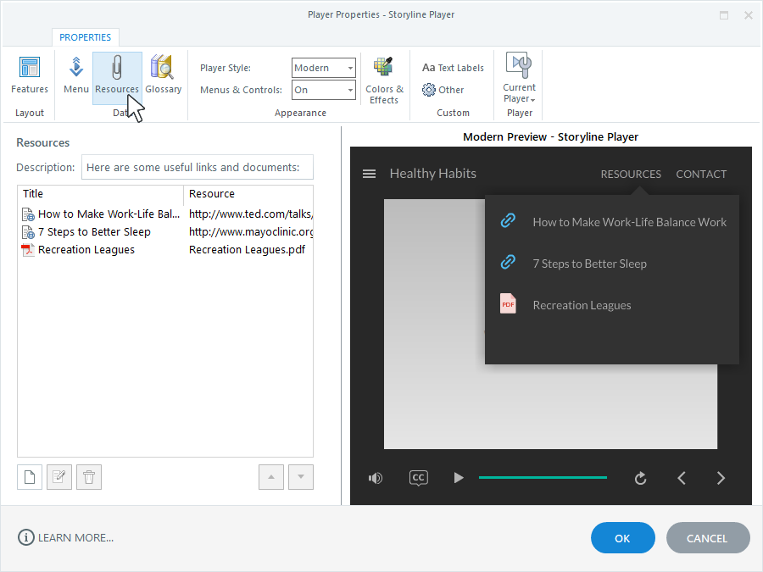Screen dimensions: 763x572
Task: Edit the Resources description field
Action: pos(197,167)
